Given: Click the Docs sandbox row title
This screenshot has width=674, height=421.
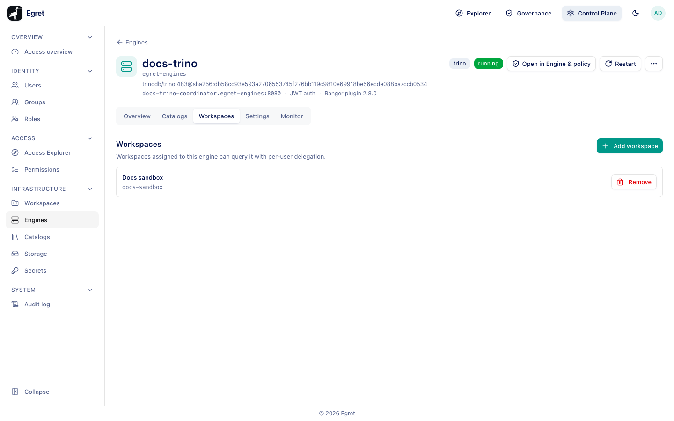Looking at the screenshot, I should pos(143,177).
